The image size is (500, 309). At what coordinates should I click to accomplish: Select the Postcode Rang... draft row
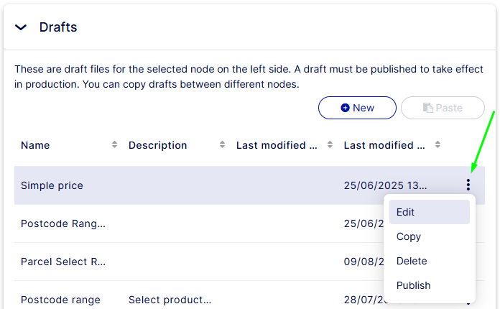coord(63,223)
